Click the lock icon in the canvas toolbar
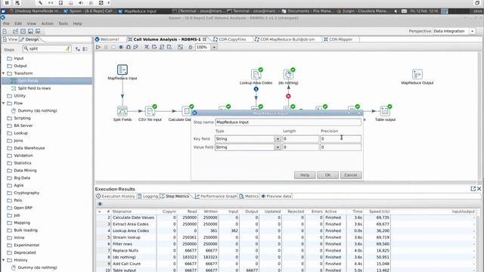The height and width of the screenshot is (272, 484). pos(191,47)
